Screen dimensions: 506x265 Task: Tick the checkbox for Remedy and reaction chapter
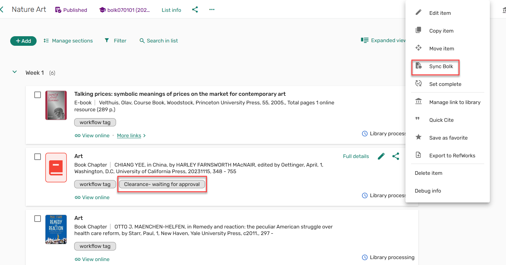coord(38,219)
